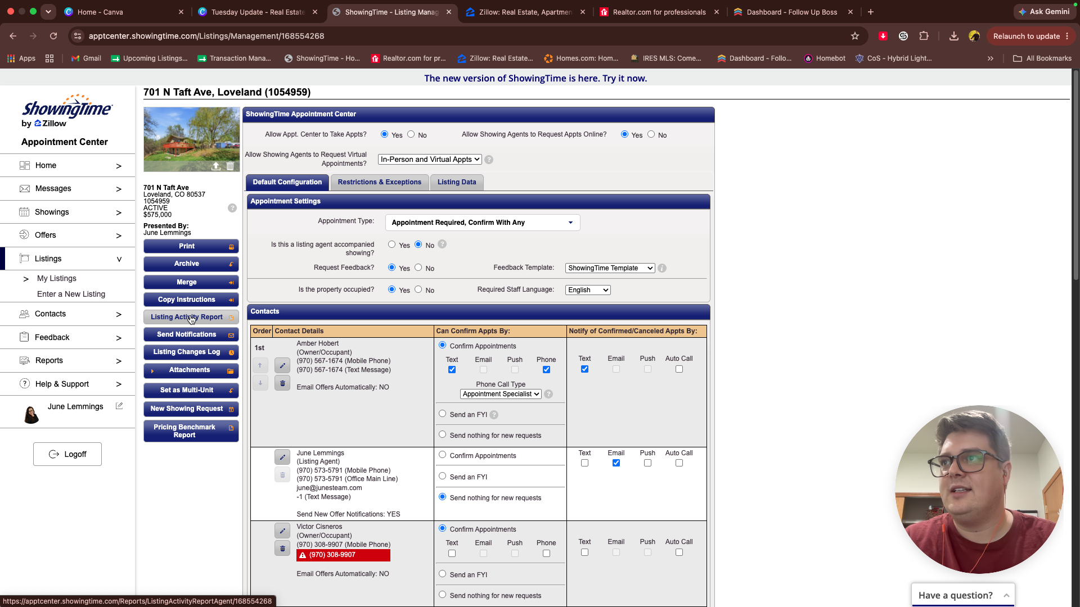Click new version of ShowingTime link
The image size is (1080, 607).
tap(535, 78)
